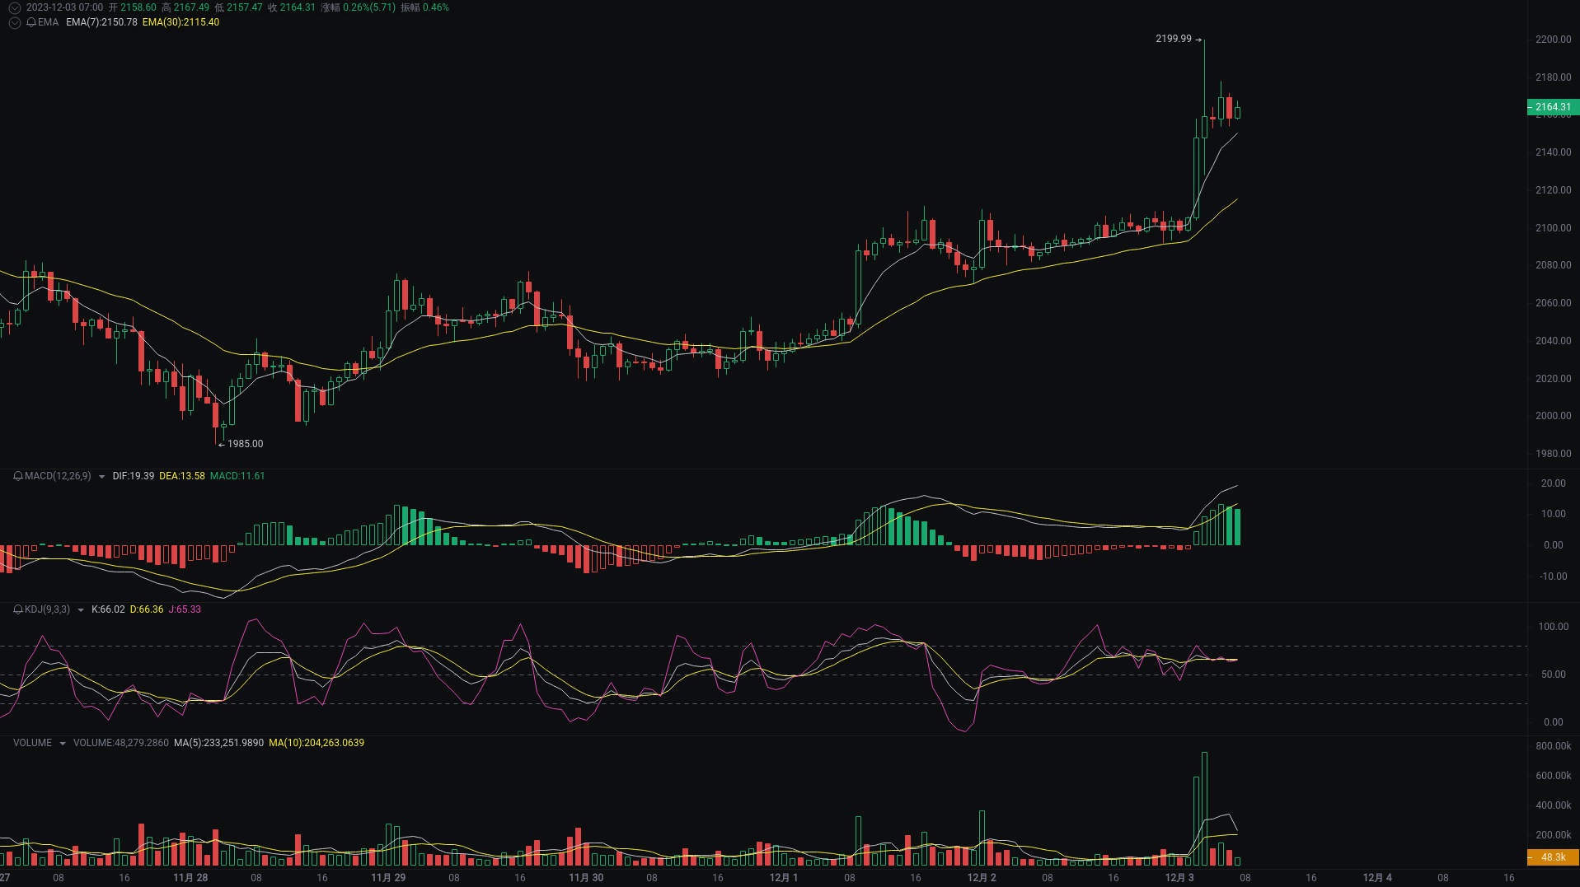Click the 1985.00 low price marker
1580x887 pixels.
245,443
